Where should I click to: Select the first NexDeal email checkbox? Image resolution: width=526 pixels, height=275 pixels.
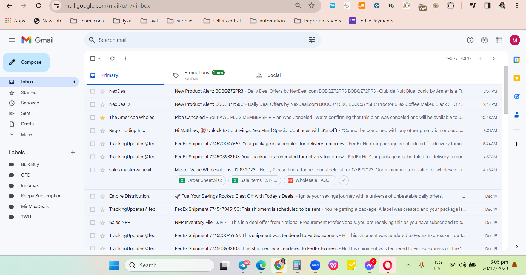pos(93,91)
